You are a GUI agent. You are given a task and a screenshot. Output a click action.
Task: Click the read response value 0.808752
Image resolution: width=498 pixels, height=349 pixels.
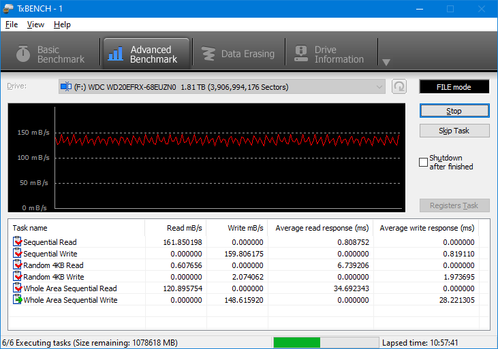coord(353,242)
